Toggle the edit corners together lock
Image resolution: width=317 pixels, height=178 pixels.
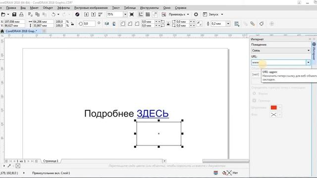click(168, 24)
